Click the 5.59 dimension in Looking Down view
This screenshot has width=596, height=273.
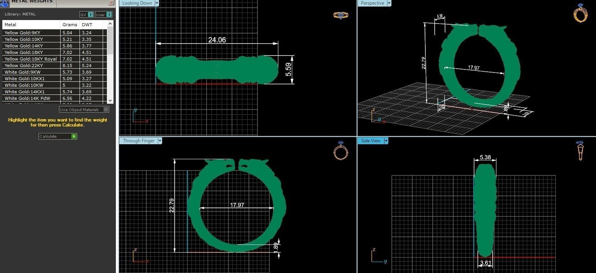tap(289, 70)
